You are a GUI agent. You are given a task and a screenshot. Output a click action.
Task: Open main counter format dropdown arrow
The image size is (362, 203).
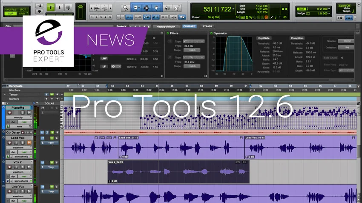(x=233, y=9)
